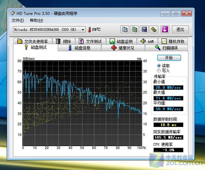
Task: Open the 文件(F) menu
Action: click(18, 20)
